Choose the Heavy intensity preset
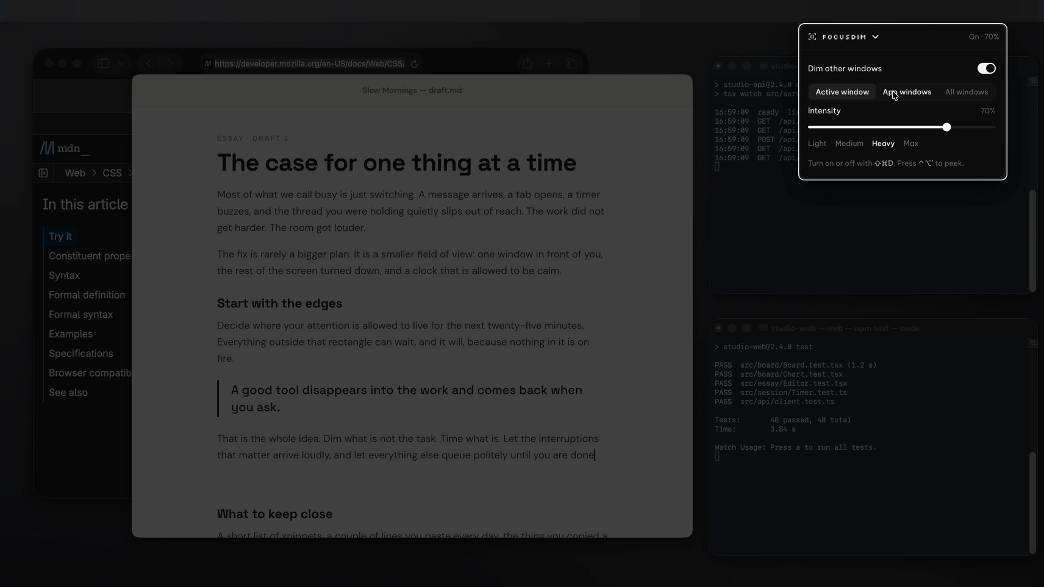The height and width of the screenshot is (587, 1044). click(883, 144)
